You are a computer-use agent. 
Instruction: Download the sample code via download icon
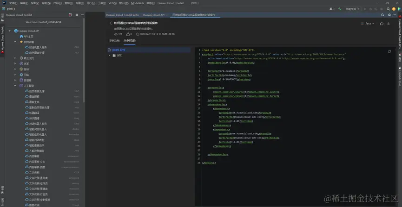tap(389, 24)
